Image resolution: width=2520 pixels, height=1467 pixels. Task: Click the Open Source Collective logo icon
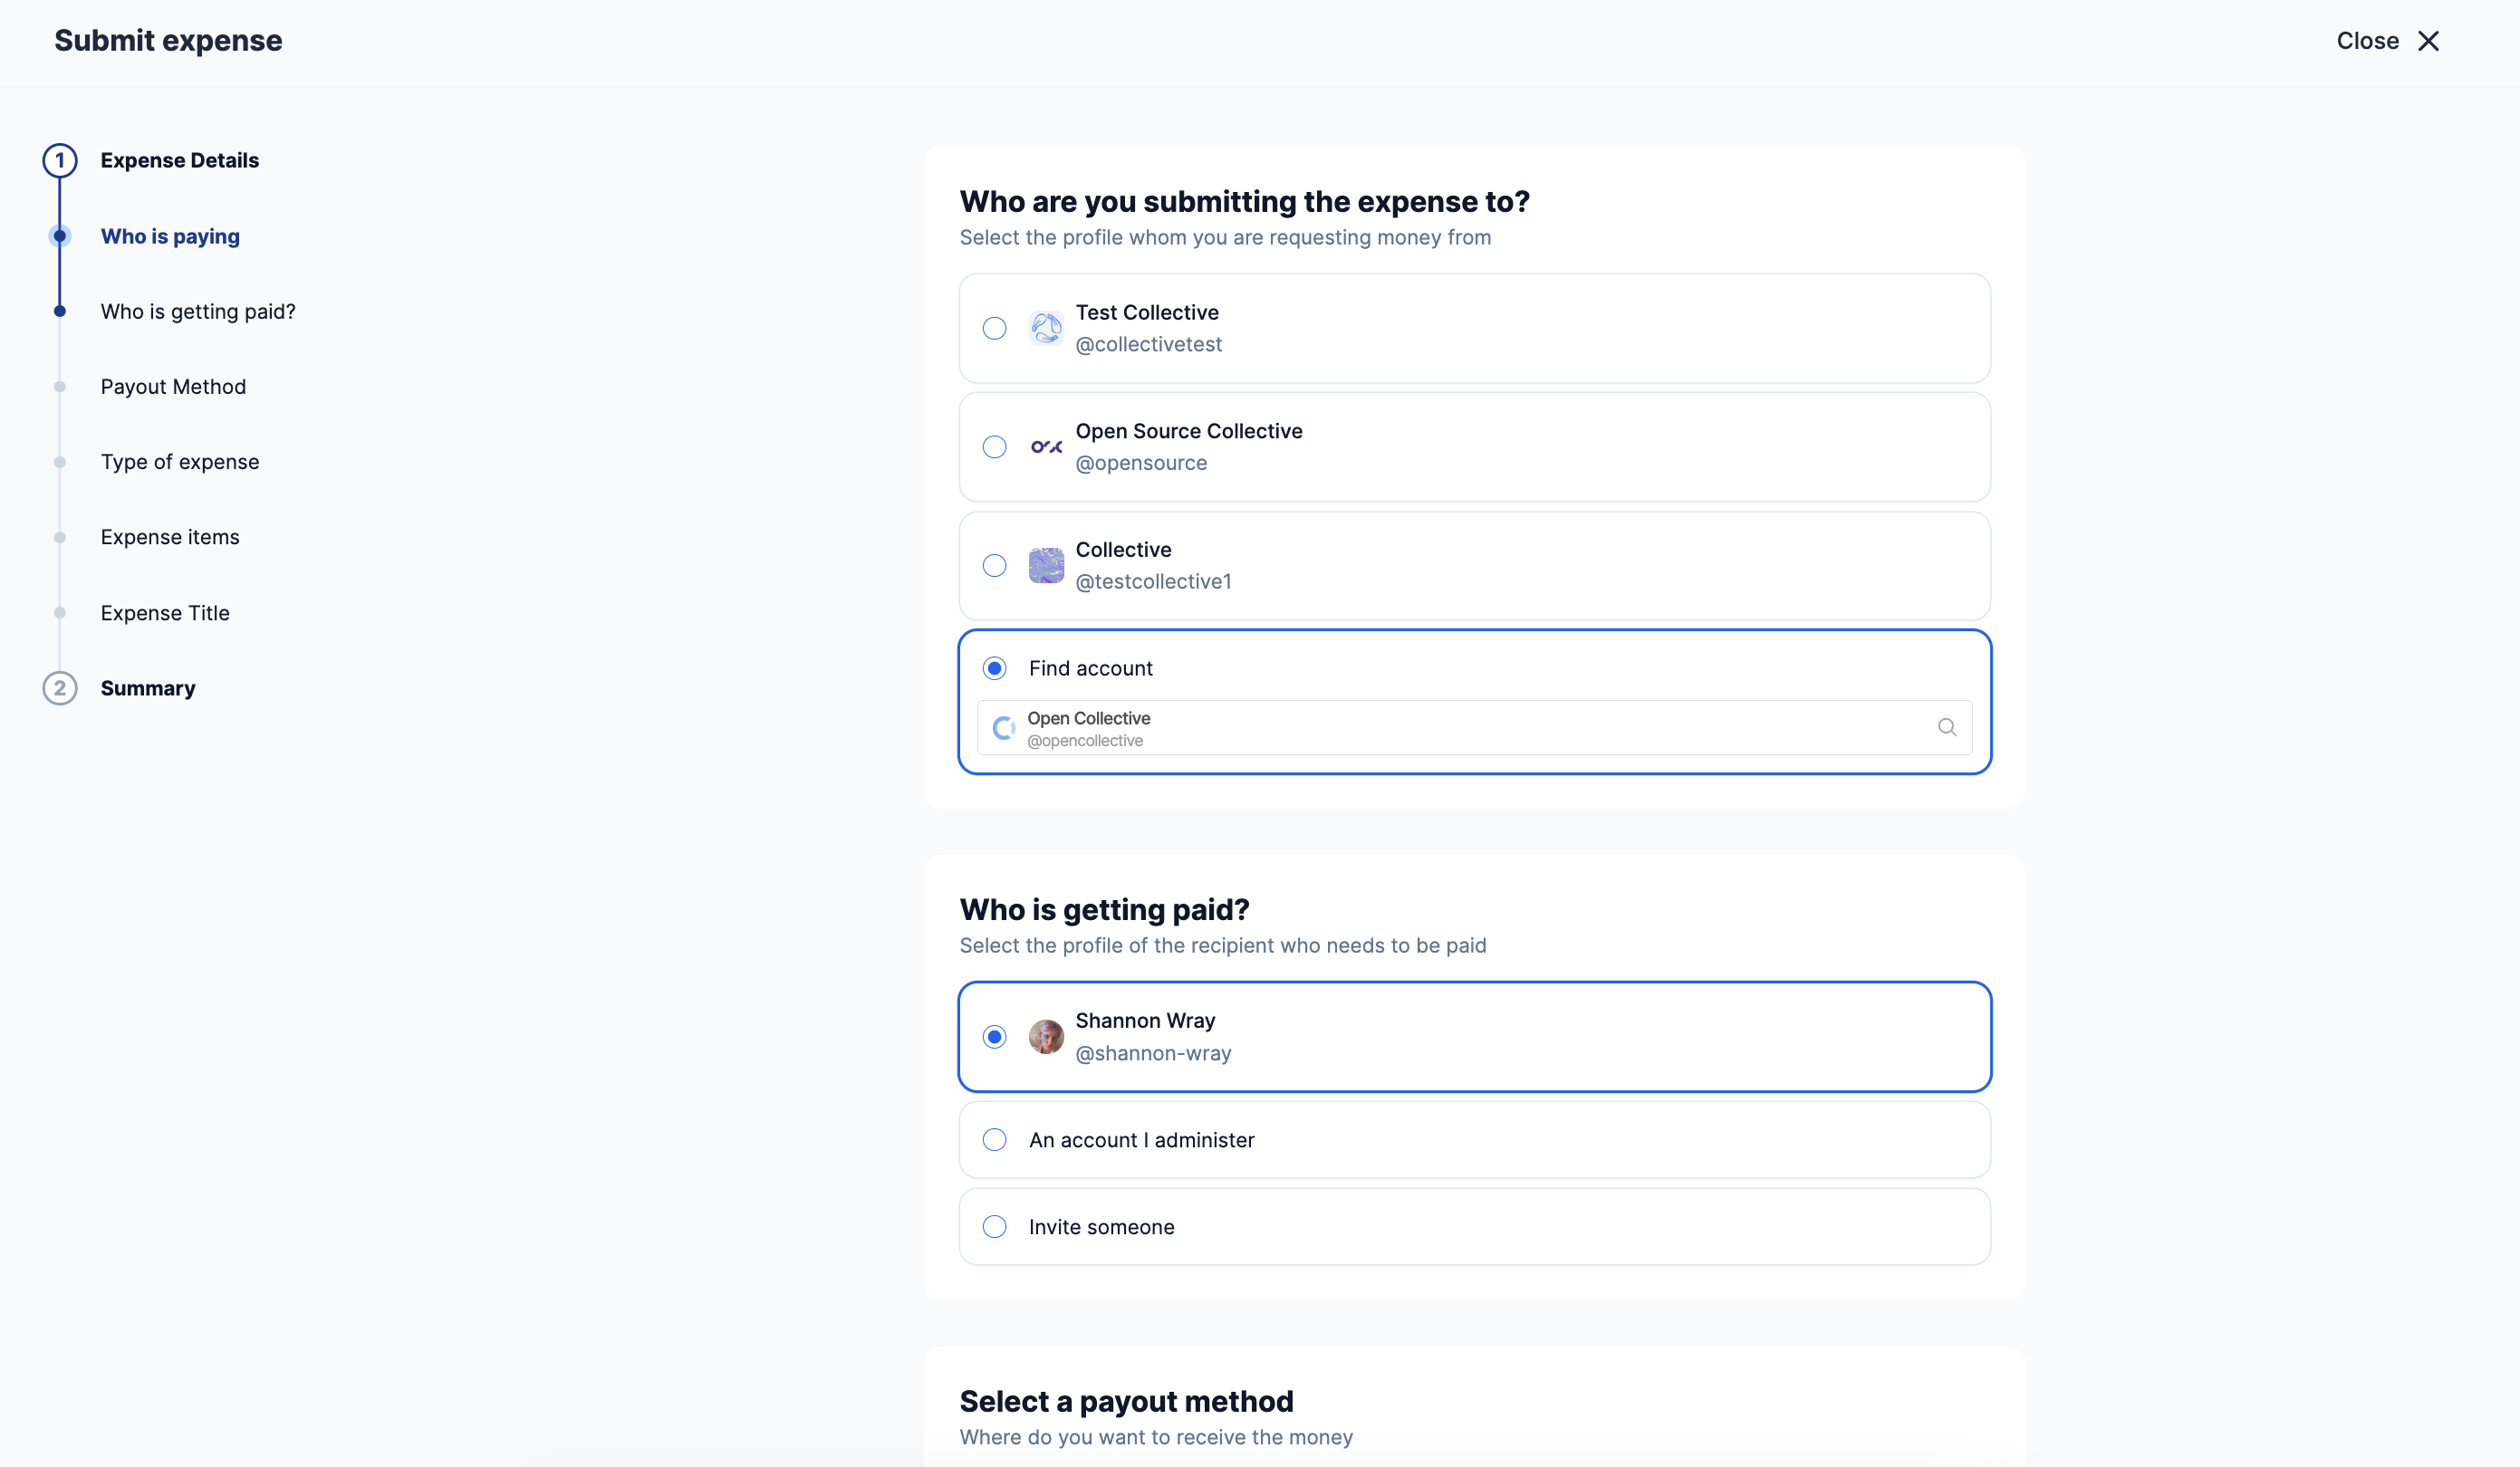(x=1046, y=447)
